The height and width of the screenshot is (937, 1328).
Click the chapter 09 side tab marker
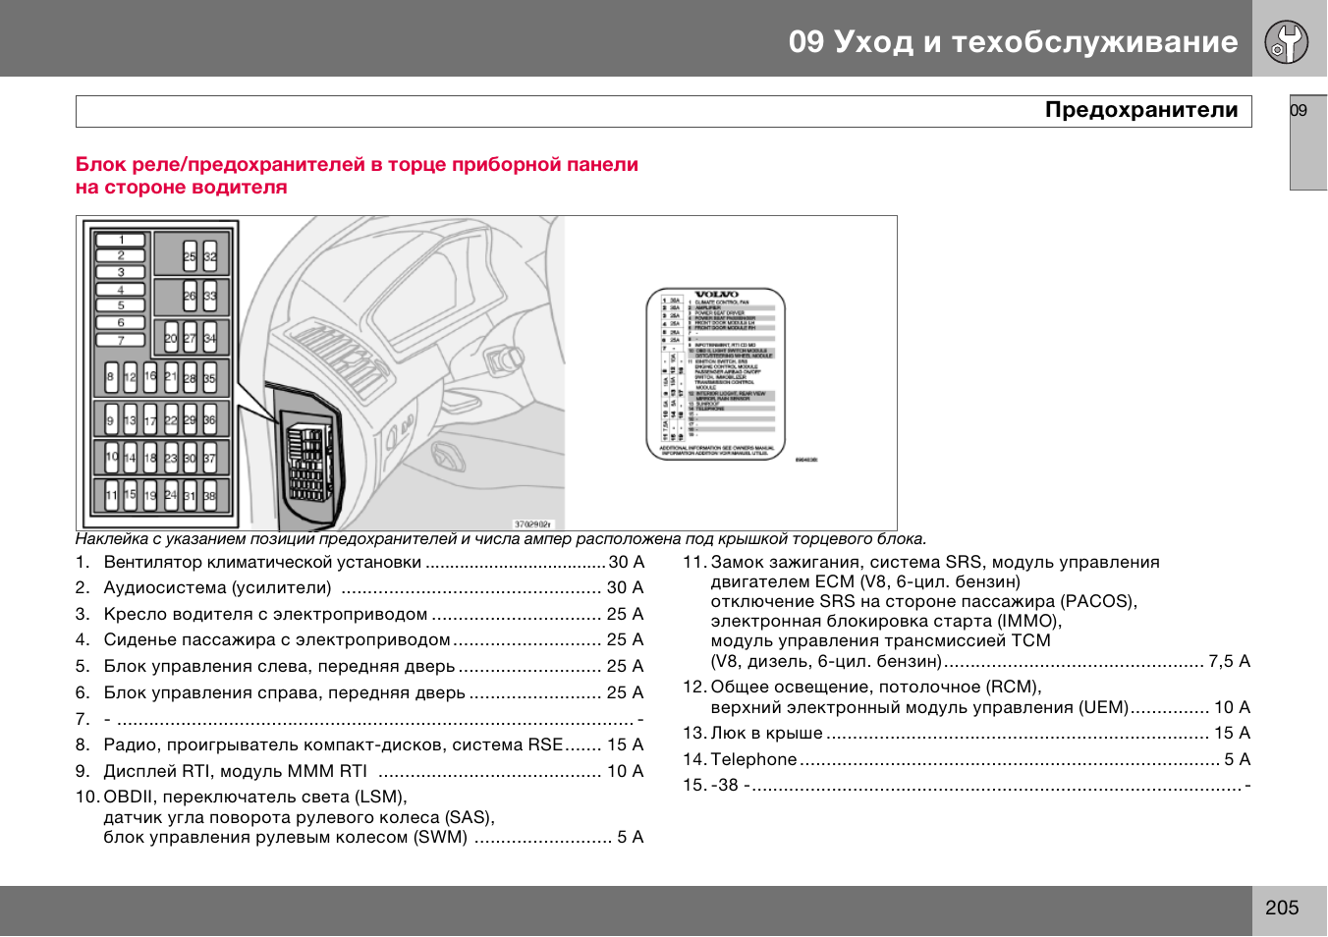1308,142
